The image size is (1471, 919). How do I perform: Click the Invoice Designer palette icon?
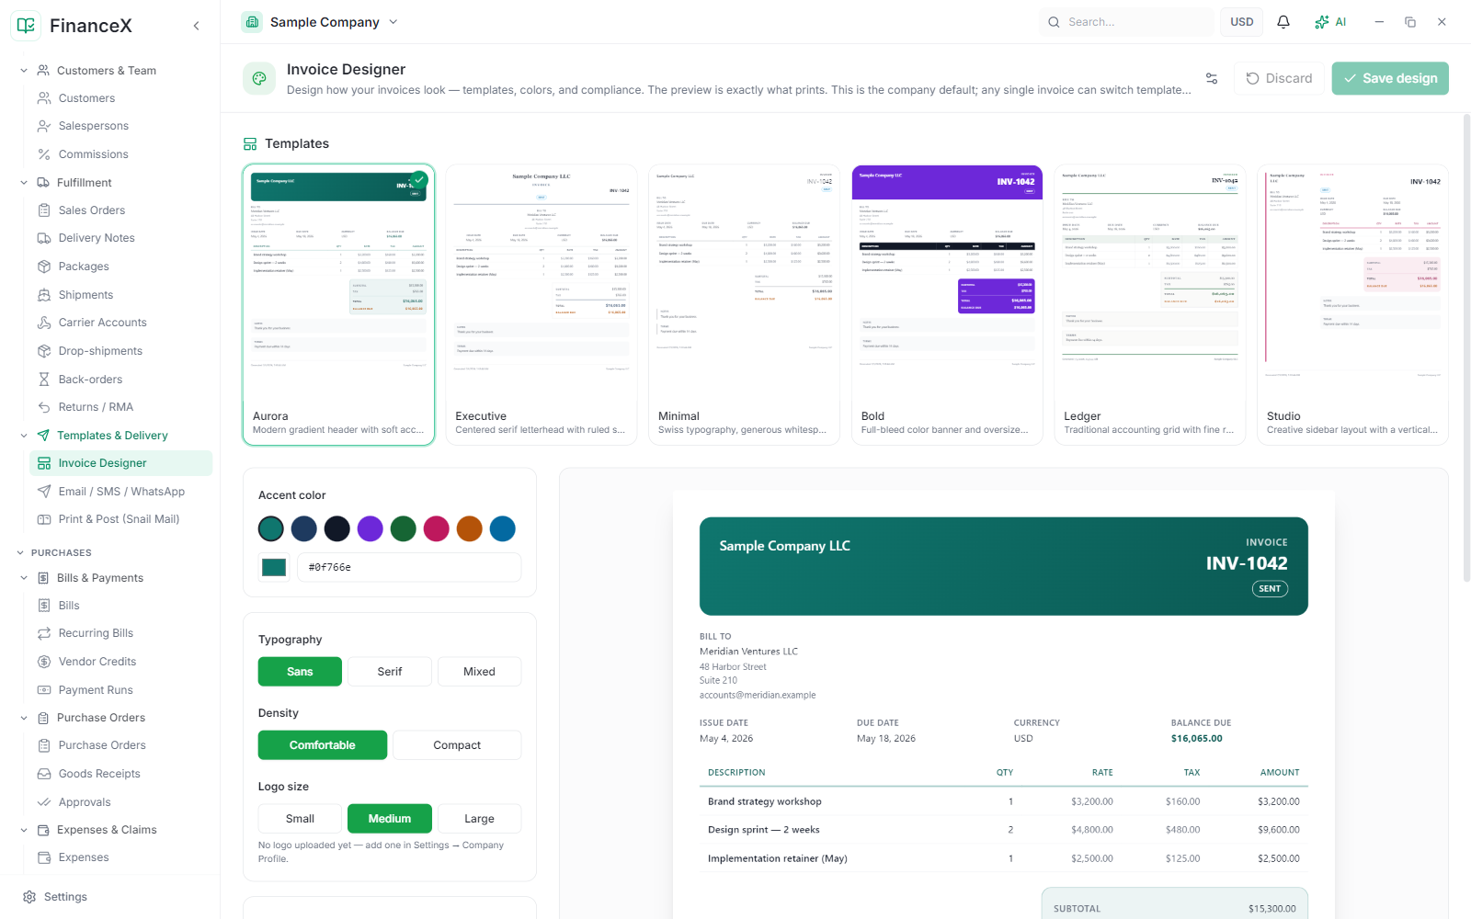[259, 78]
